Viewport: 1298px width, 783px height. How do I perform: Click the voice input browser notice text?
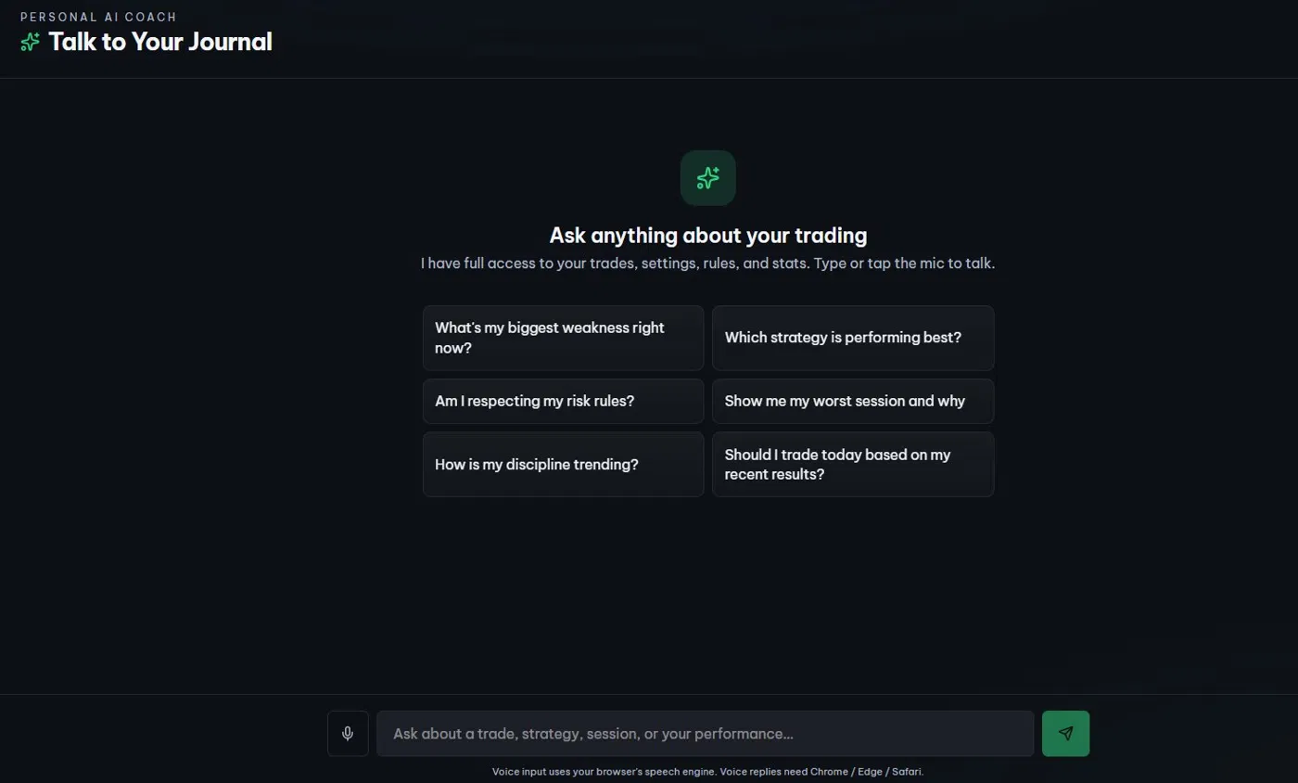click(708, 772)
